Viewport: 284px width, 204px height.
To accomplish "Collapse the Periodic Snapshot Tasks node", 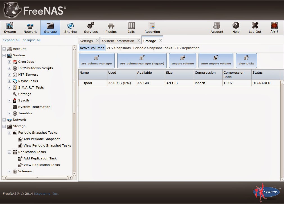I will 9,133.
